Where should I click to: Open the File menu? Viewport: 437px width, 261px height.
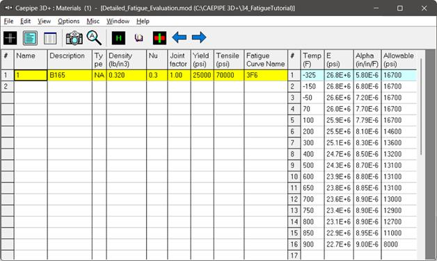point(8,21)
